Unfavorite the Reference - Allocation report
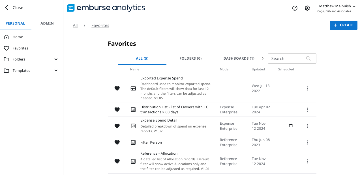The image size is (360, 175). coord(117,161)
